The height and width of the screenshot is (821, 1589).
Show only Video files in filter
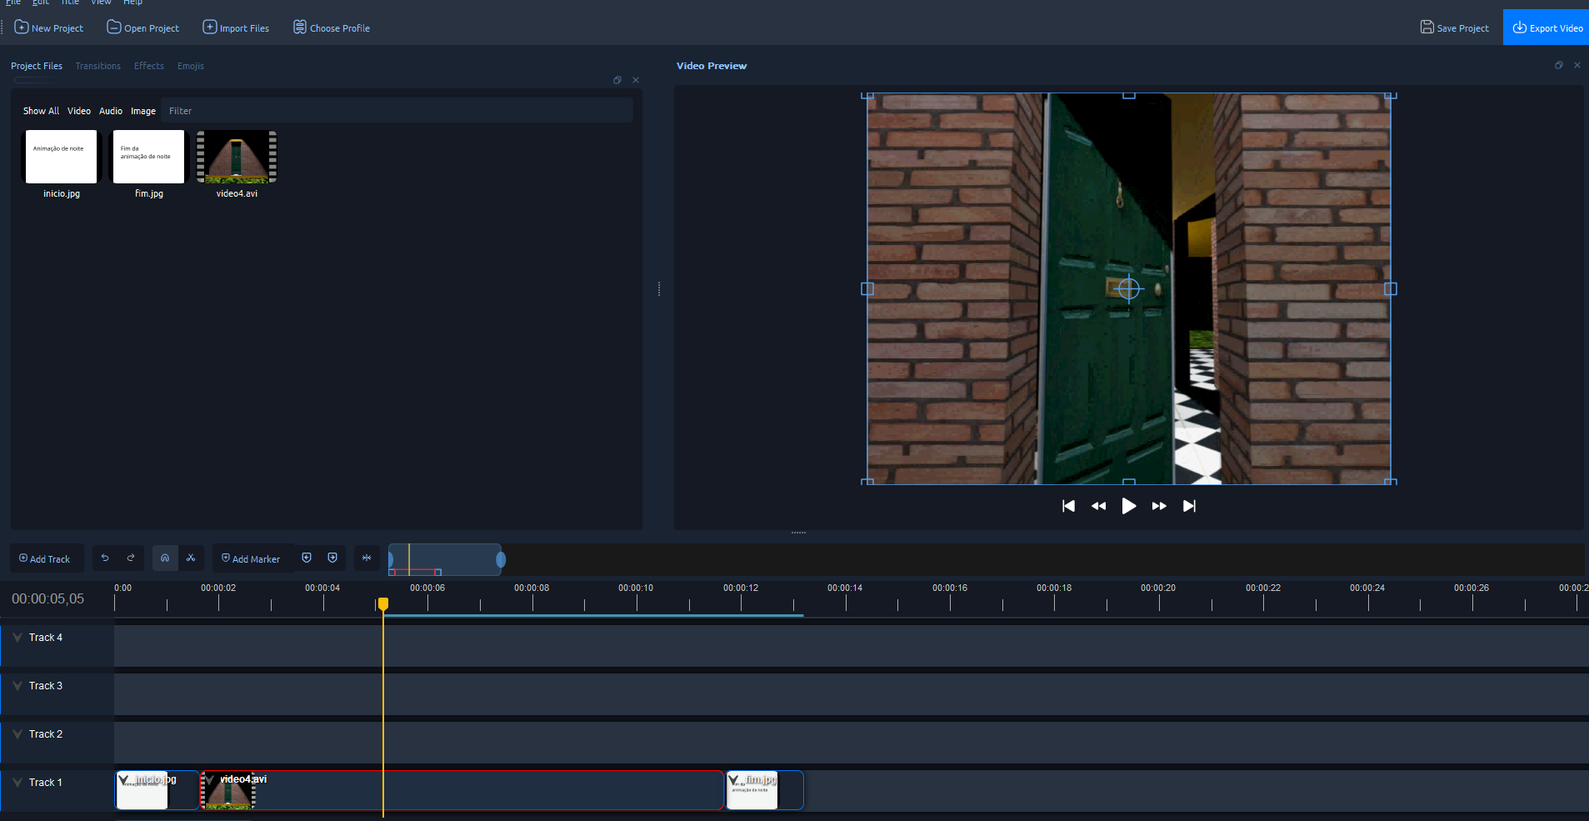[x=79, y=111]
